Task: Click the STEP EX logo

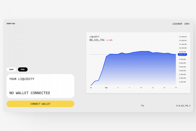Action: tap(11, 23)
